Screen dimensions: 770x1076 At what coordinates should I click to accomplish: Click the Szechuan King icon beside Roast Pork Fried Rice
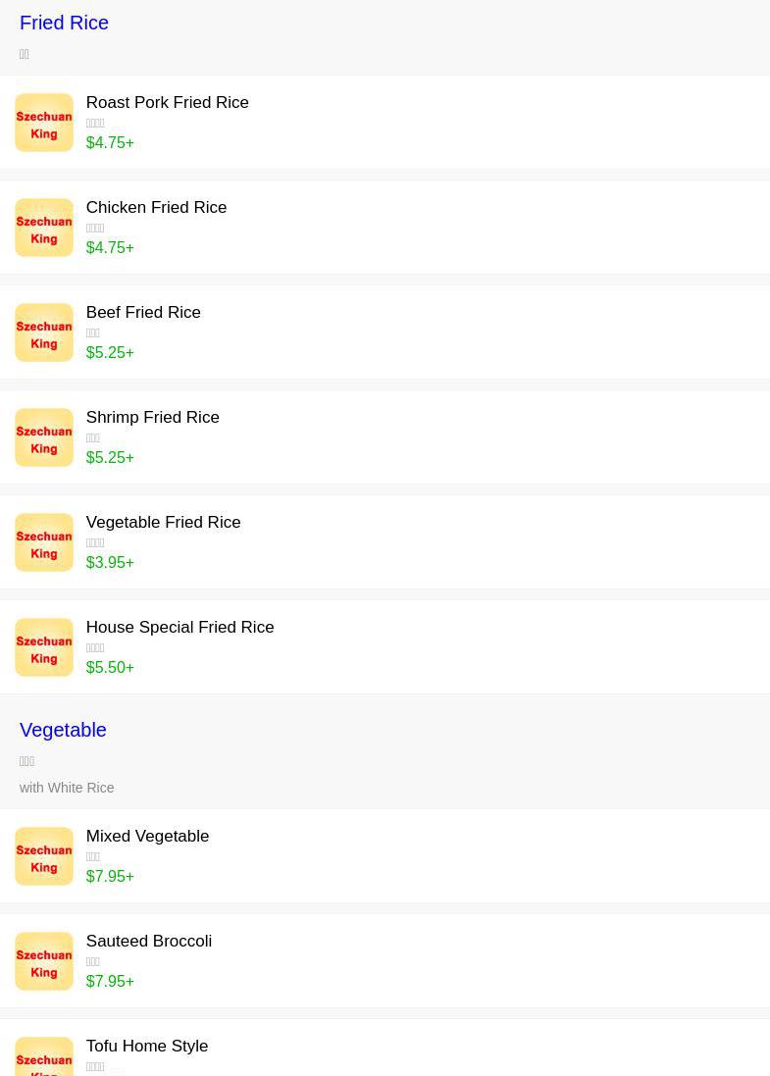[x=44, y=123]
